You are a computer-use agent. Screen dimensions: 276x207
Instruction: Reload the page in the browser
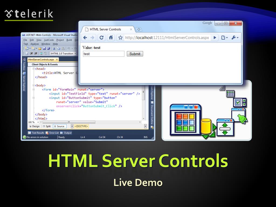(x=102, y=38)
